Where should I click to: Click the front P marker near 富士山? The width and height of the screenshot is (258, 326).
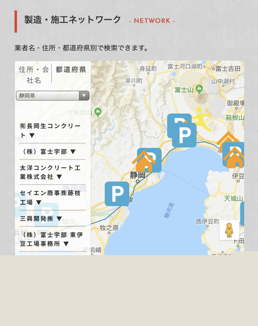(184, 135)
